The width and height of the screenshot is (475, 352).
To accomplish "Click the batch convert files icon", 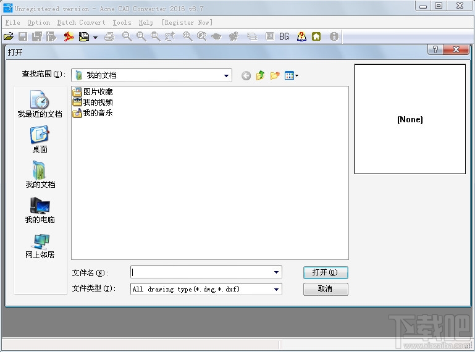I will 83,36.
